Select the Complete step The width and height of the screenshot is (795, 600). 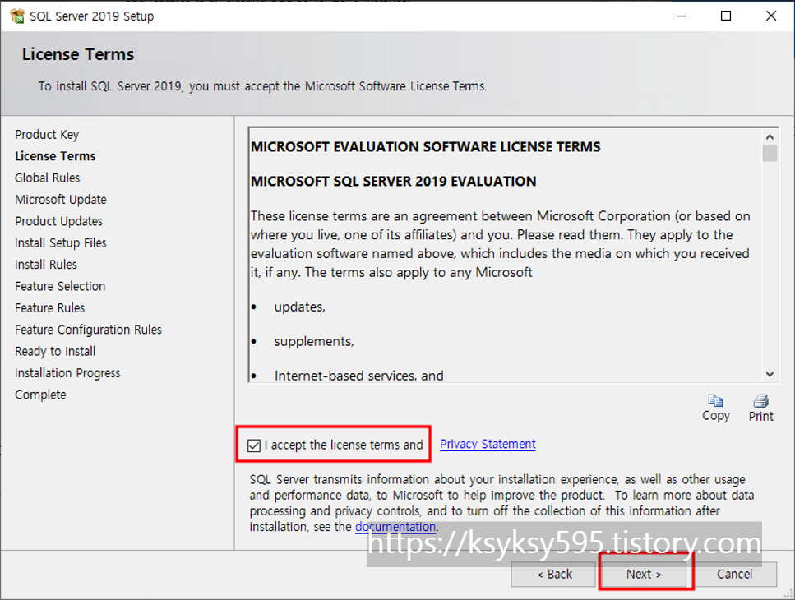[40, 395]
